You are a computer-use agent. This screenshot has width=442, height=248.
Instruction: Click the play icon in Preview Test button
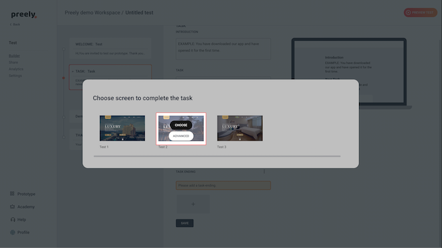[x=408, y=12]
